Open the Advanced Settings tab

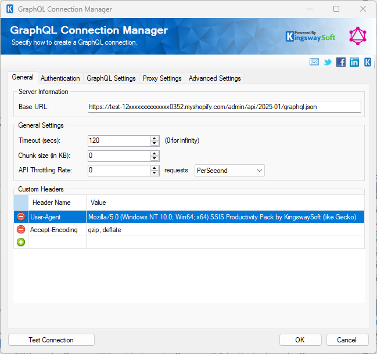[214, 78]
